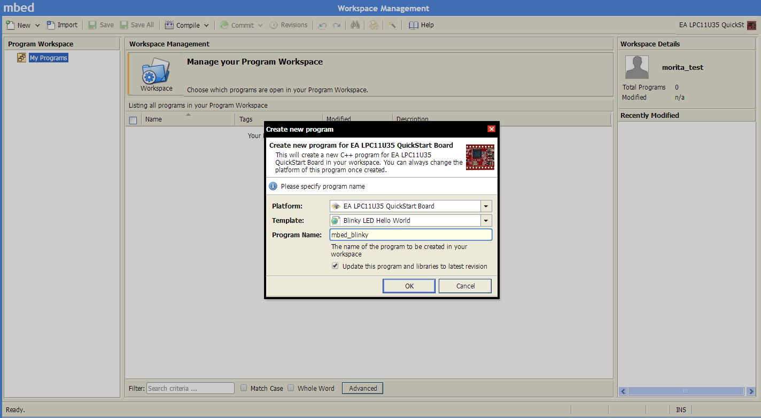Open Help from the toolbar
This screenshot has width=761, height=418.
click(421, 25)
